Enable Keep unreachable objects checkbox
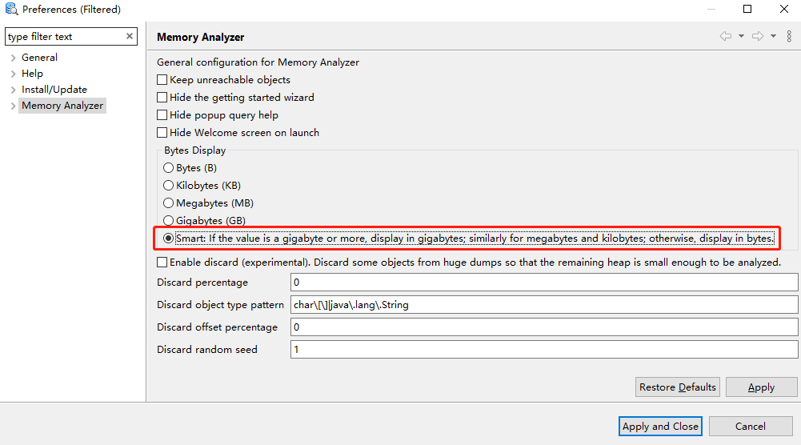Image resolution: width=801 pixels, height=445 pixels. pyautogui.click(x=162, y=80)
